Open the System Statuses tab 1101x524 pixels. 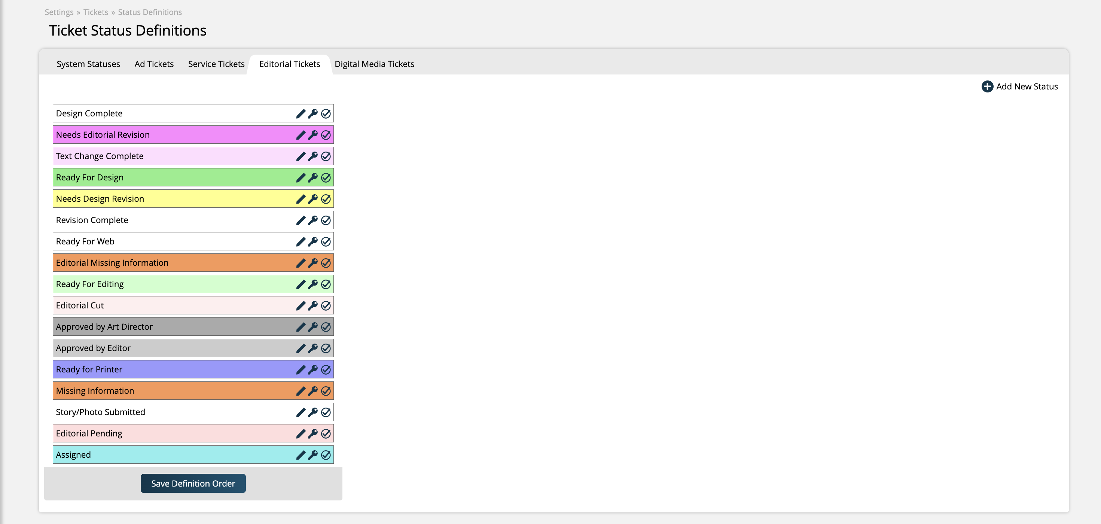point(88,64)
